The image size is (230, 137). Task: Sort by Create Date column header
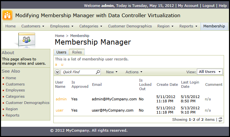coord(167,85)
